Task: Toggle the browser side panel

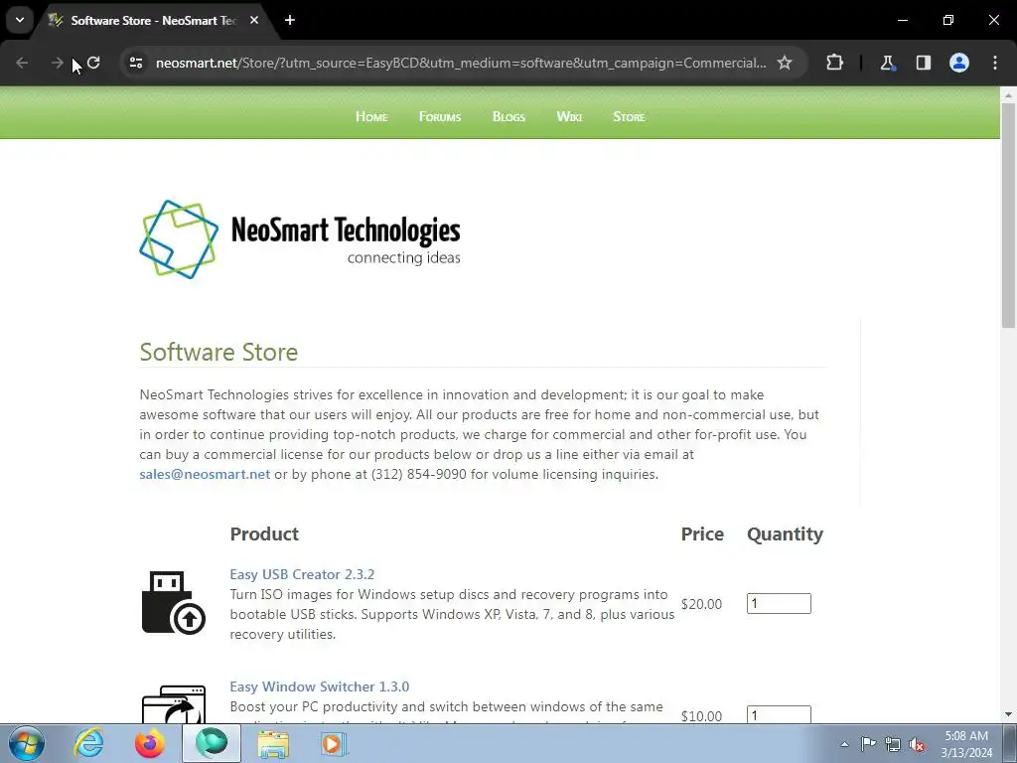Action: pos(923,63)
